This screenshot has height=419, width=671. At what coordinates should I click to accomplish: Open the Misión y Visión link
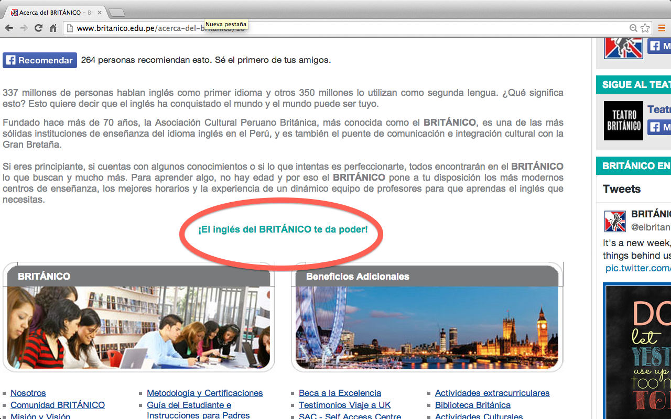(40, 415)
